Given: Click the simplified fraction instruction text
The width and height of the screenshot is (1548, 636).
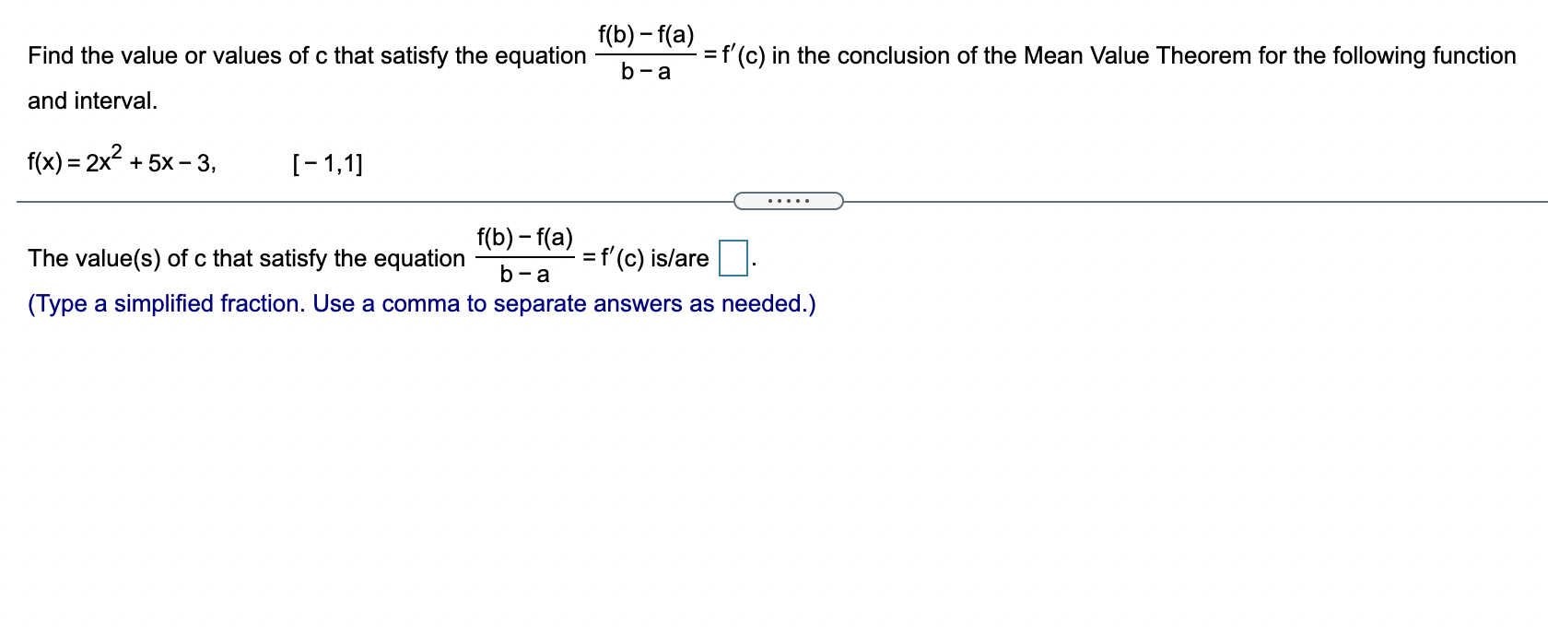Looking at the screenshot, I should point(419,303).
